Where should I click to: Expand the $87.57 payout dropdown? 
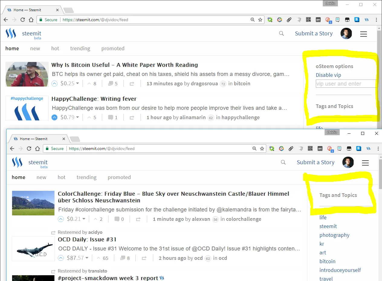tap(87, 258)
